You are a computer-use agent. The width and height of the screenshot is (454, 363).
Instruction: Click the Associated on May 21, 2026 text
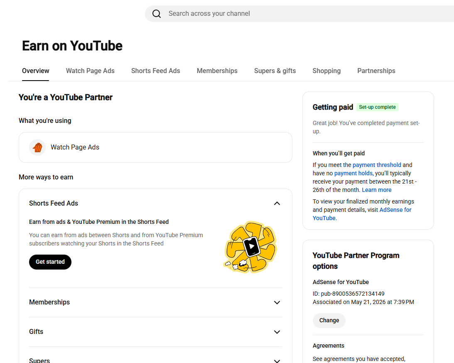(x=363, y=302)
